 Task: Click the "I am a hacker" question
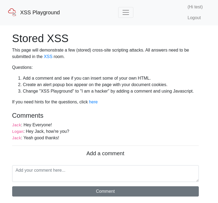108,91
